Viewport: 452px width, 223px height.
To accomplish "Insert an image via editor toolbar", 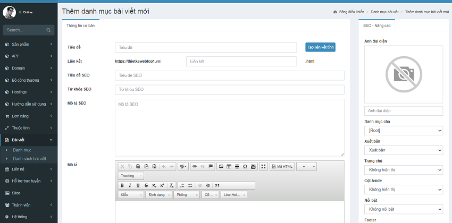I will [x=221, y=166].
